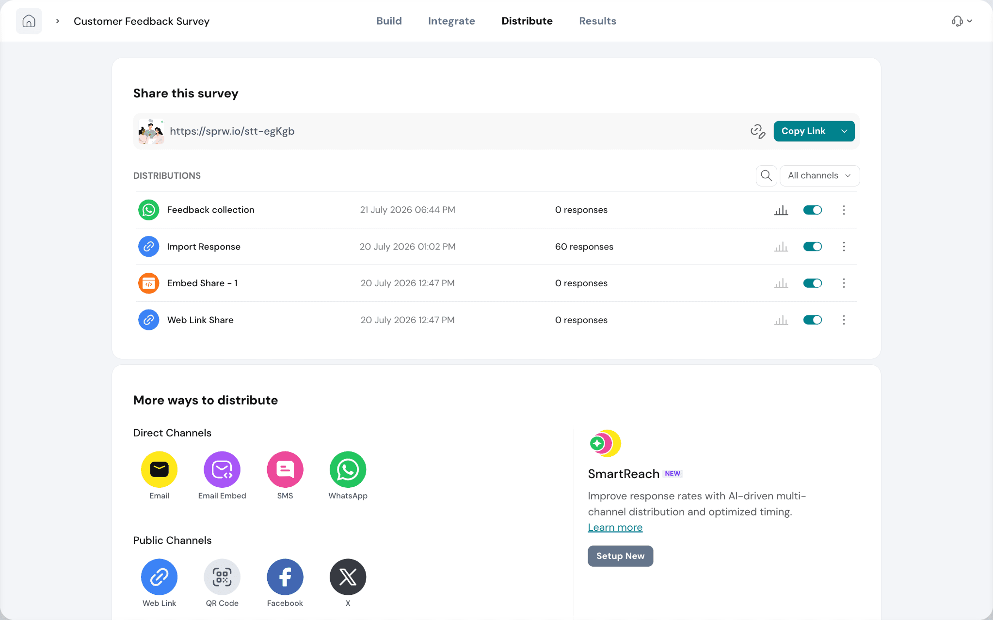Click the customize link icon beside Copy Link
Viewport: 993px width, 620px height.
coord(758,131)
